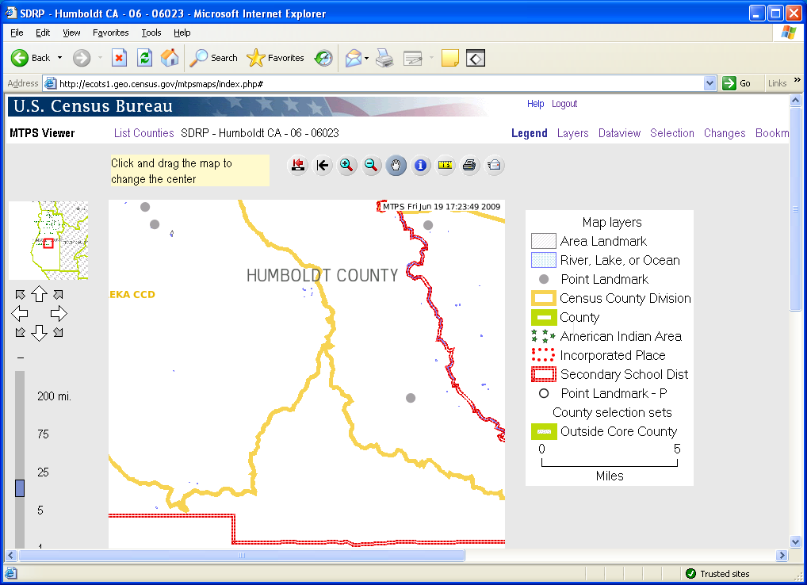Click zoom slider track at 200 mi.
The width and height of the screenshot is (807, 585).
pyautogui.click(x=20, y=396)
